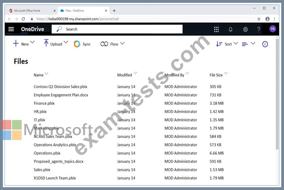Click the 3.18 MB file size cell
This screenshot has width=284, height=190.
pos(217,103)
